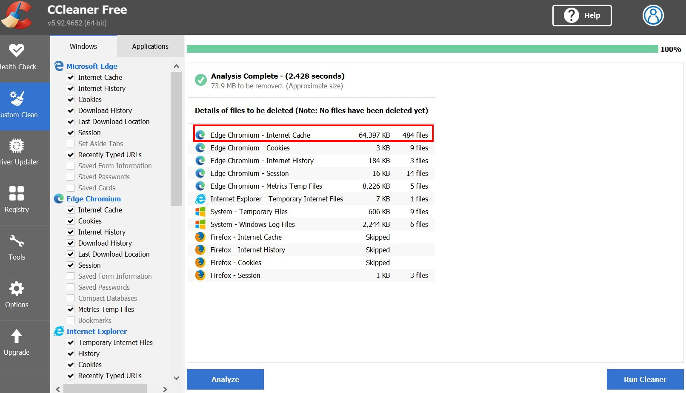The width and height of the screenshot is (686, 393).
Task: Click the Run Cleaner button
Action: coord(645,379)
